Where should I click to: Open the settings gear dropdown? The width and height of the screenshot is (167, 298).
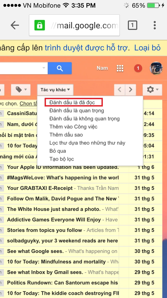[x=152, y=90]
